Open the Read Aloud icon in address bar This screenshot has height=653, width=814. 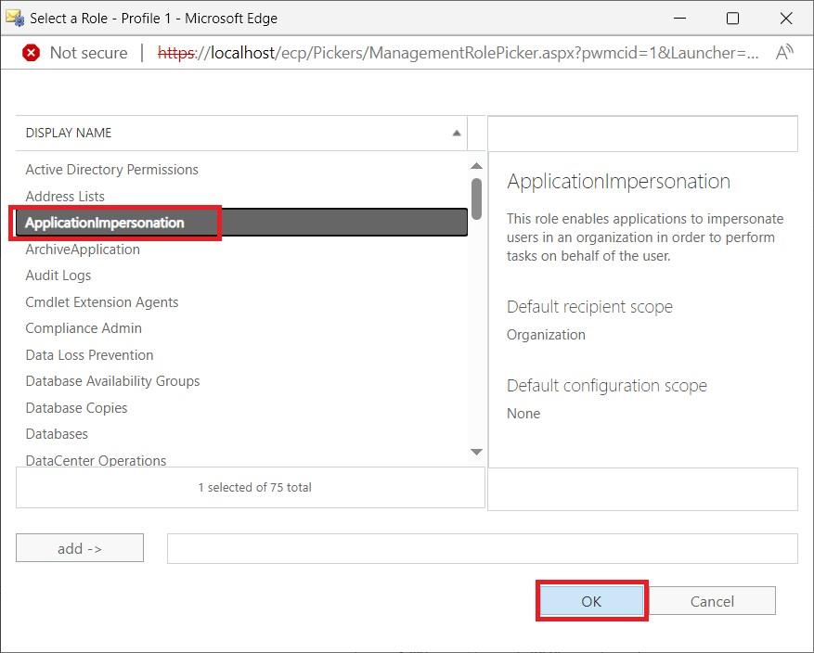tap(784, 53)
